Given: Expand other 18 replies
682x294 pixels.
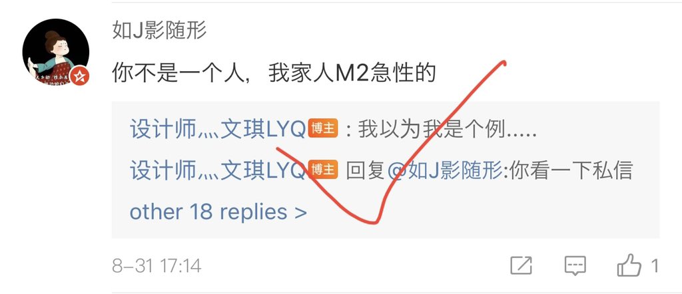Looking at the screenshot, I should coord(218,212).
